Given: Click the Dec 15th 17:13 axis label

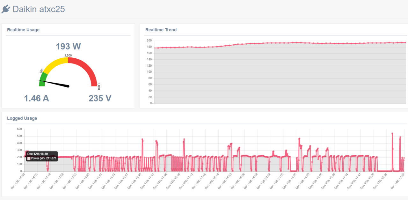Looking at the screenshot, I should click(186, 181).
